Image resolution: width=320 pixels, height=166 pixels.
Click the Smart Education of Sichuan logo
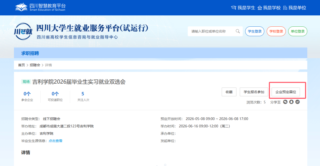point(40,7)
